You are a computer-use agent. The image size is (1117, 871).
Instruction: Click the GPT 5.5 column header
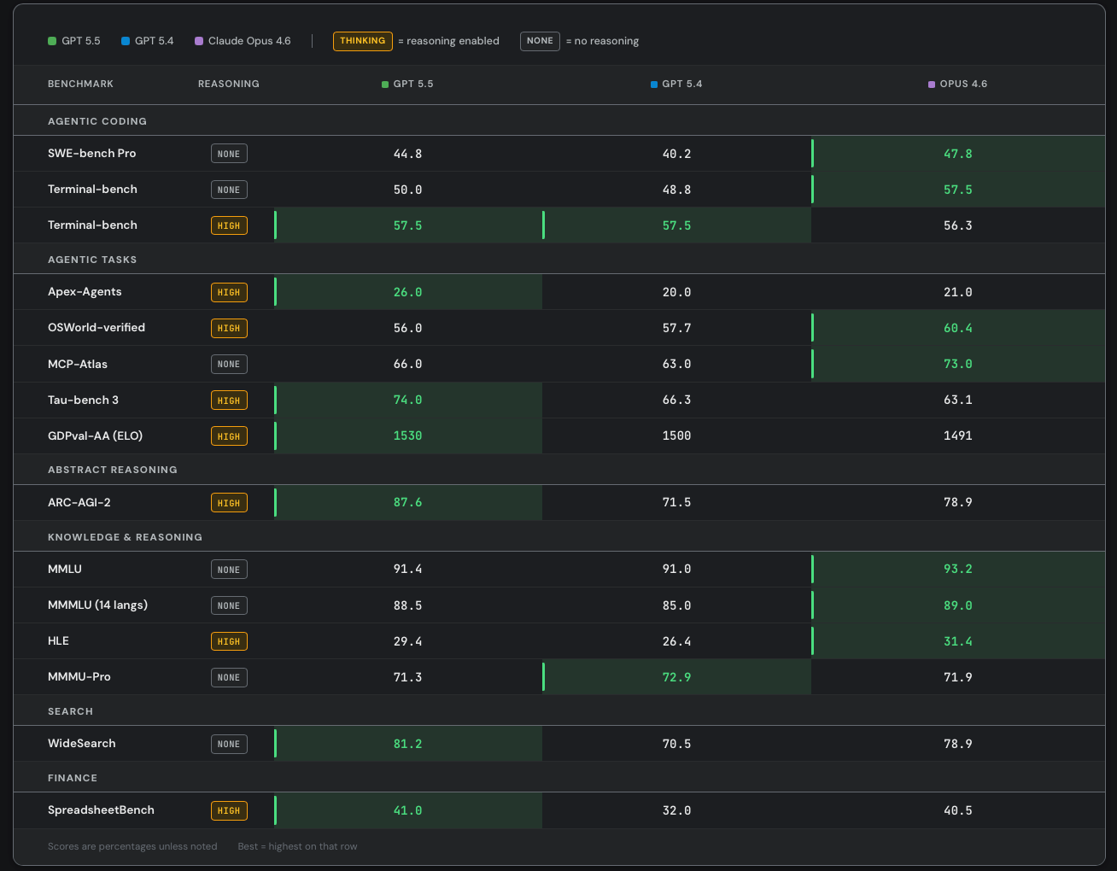[407, 84]
